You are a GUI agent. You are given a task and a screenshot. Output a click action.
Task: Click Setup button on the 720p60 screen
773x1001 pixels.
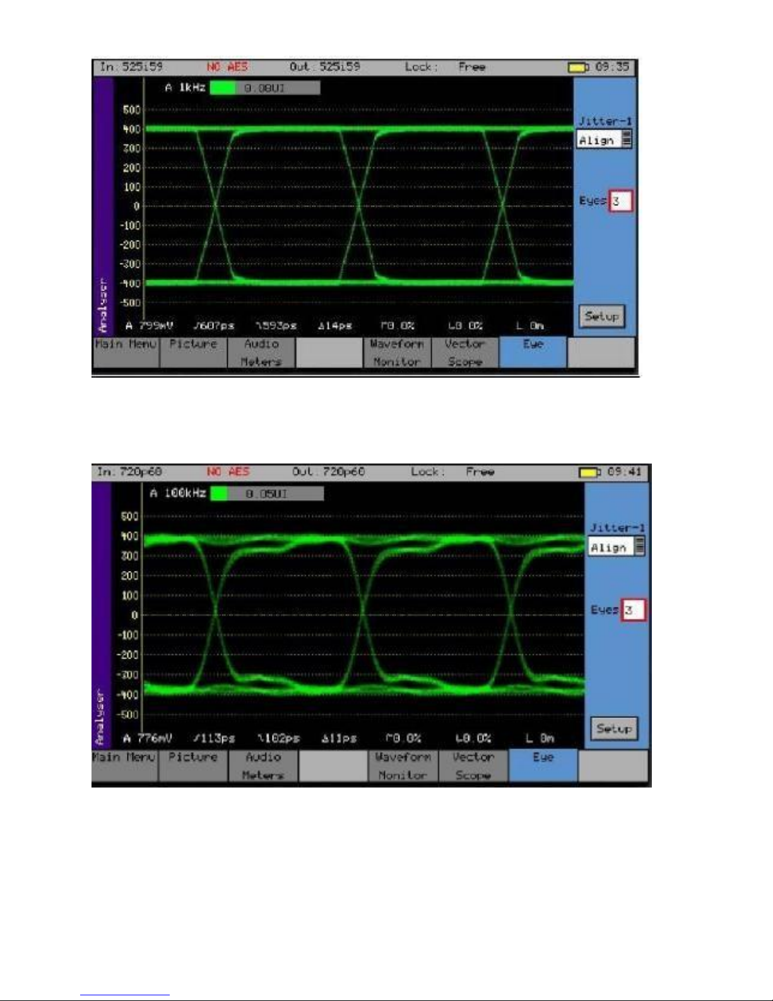(614, 729)
